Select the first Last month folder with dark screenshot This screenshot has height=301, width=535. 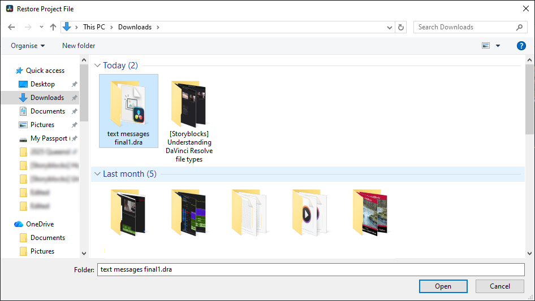[128, 212]
